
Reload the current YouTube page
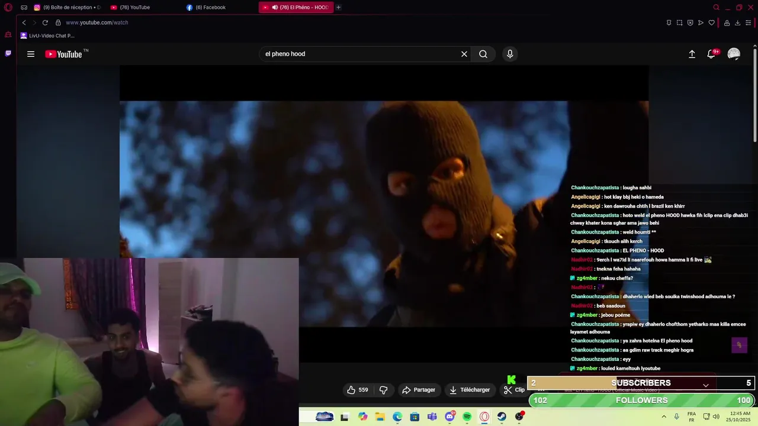45,22
